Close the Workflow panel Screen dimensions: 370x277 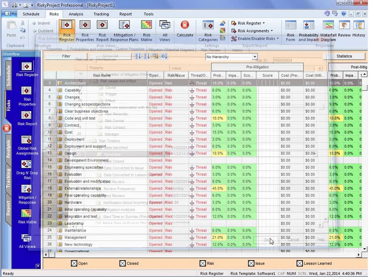(37, 54)
